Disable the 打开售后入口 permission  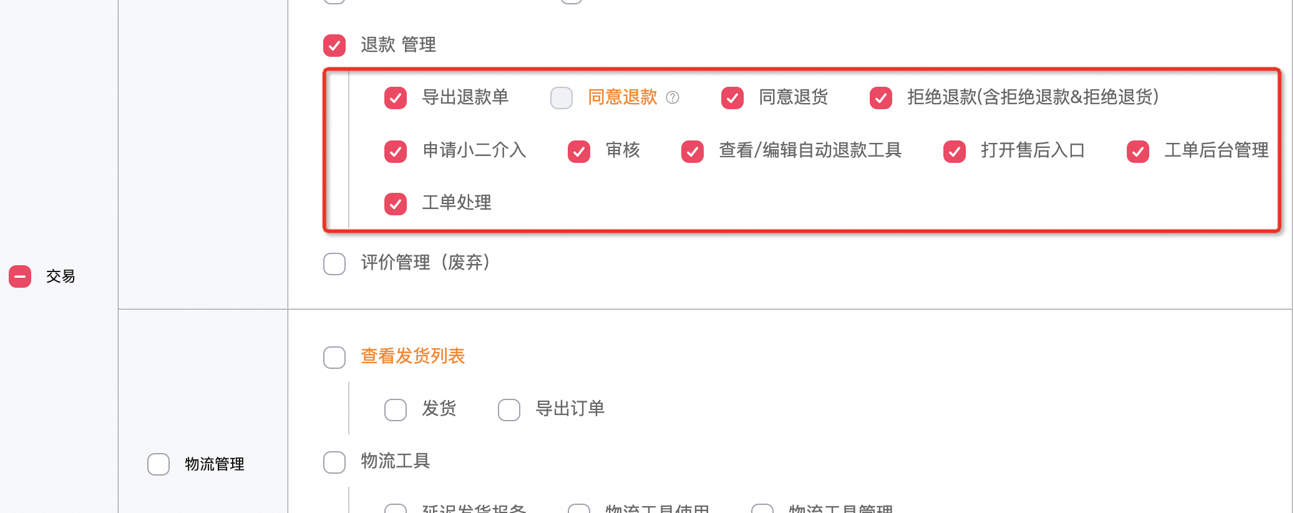point(955,151)
